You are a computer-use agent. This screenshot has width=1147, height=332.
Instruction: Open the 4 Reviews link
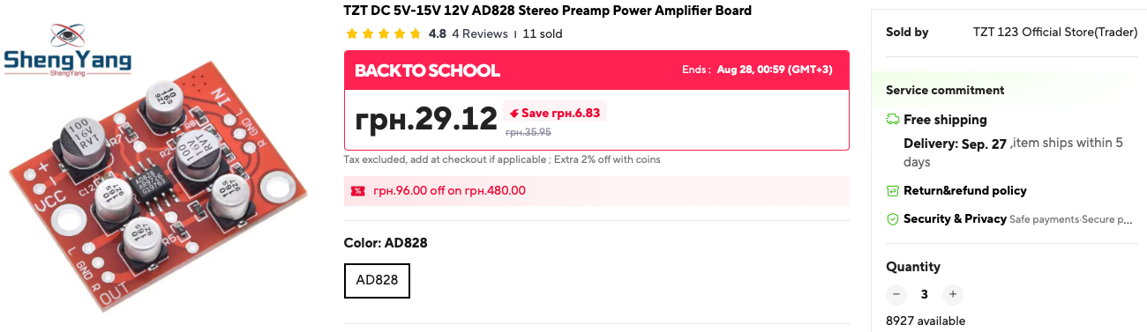point(480,34)
